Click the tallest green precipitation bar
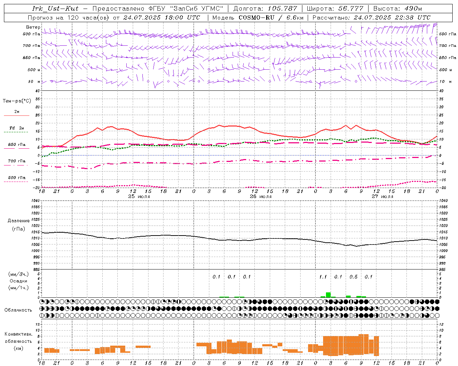Screen dimensions: 458x366 (328, 295)
